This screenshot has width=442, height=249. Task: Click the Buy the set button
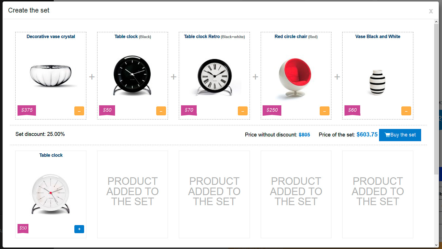click(x=400, y=135)
